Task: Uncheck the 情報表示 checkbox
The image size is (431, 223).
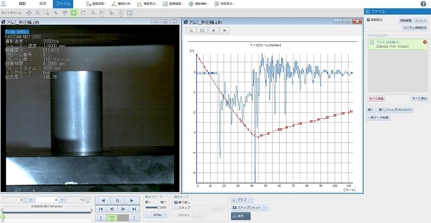Action: click(x=369, y=20)
